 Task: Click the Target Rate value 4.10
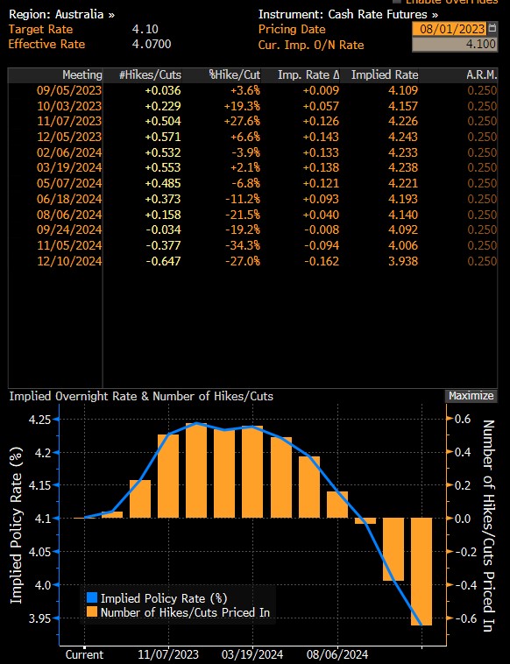coord(145,29)
